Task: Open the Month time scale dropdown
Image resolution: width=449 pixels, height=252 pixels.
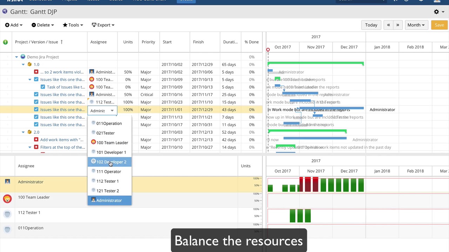Action: tap(416, 25)
